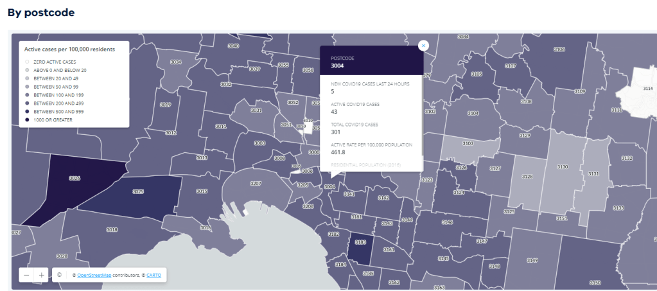Click the between 500 and 999 legend dot
Screen dimensions: 657x291
(27, 112)
